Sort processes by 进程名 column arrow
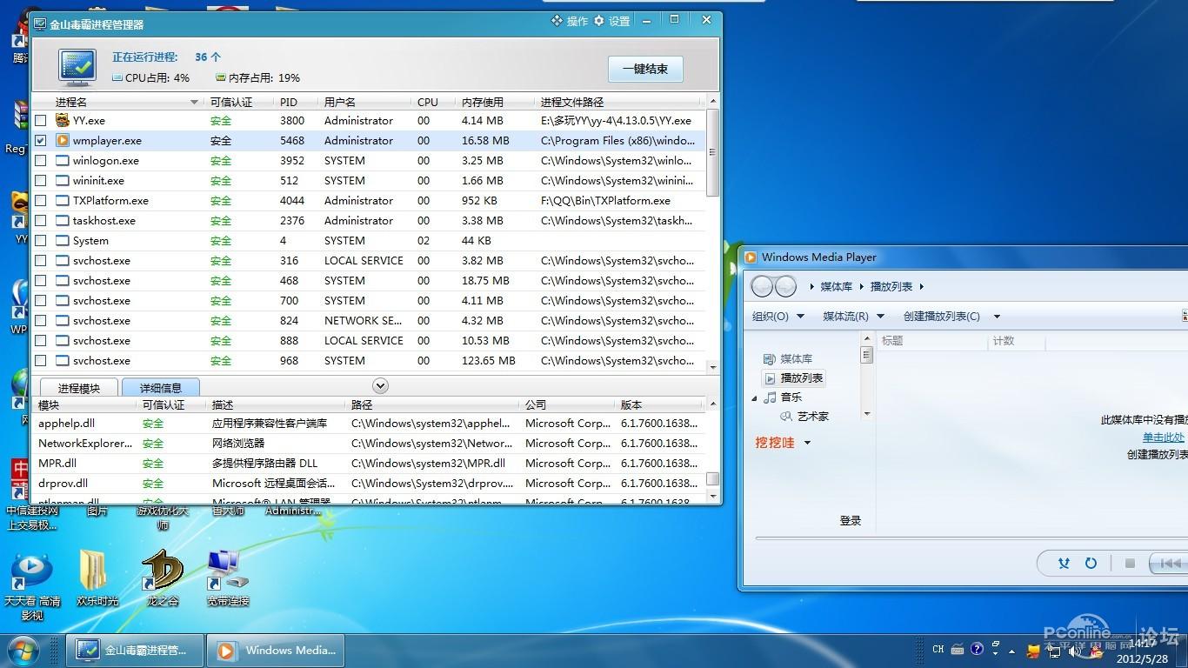This screenshot has width=1188, height=668. point(194,103)
